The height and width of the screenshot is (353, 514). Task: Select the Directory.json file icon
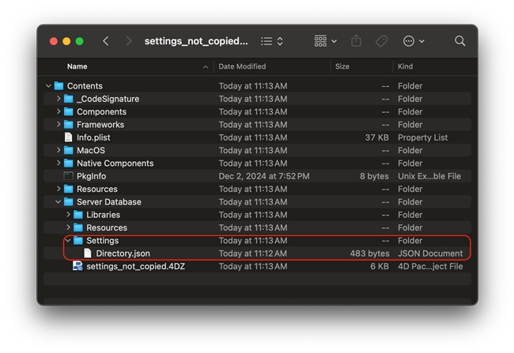(88, 253)
